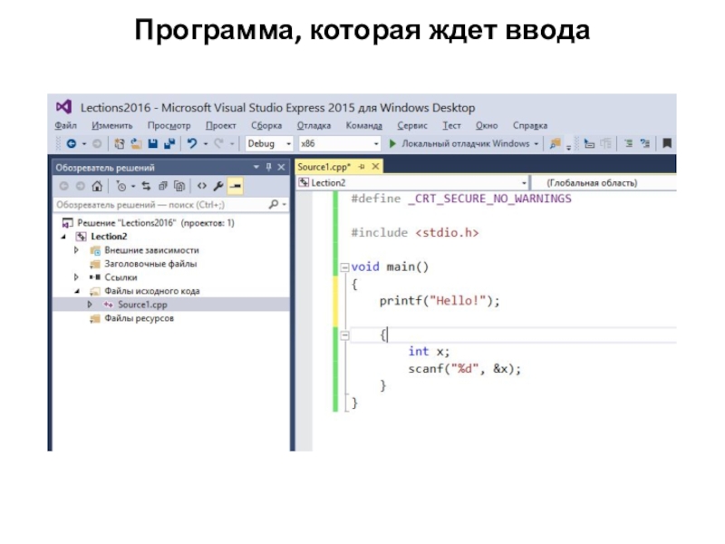
Task: Toggle auto-hide pin of Обозреватель решений panel
Action: (268, 167)
